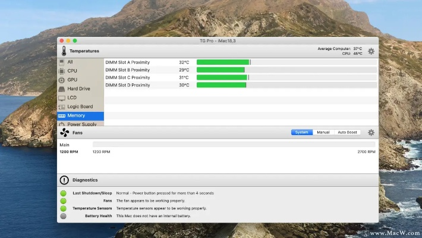Select the CPU chip icon in sidebar
Screen dimensions: 422x238
coord(62,71)
